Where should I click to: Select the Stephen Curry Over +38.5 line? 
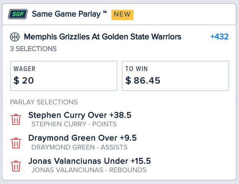click(80, 115)
